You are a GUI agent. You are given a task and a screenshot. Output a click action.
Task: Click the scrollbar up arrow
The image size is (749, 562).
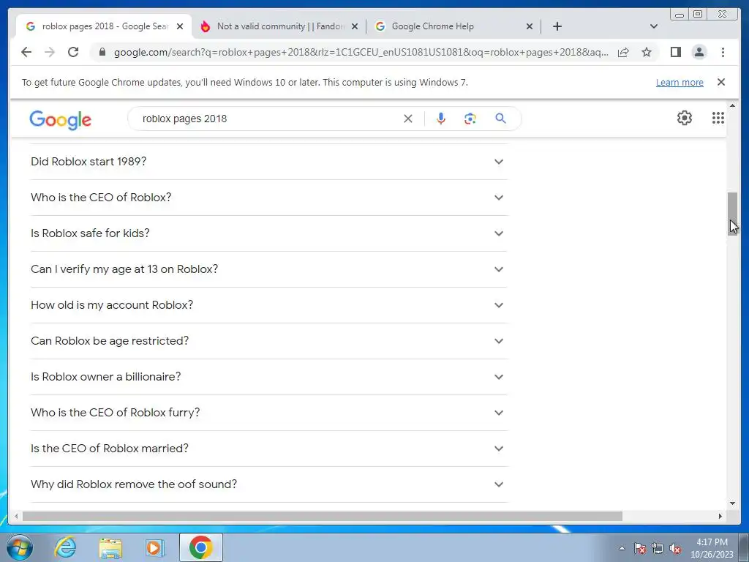[x=732, y=105]
